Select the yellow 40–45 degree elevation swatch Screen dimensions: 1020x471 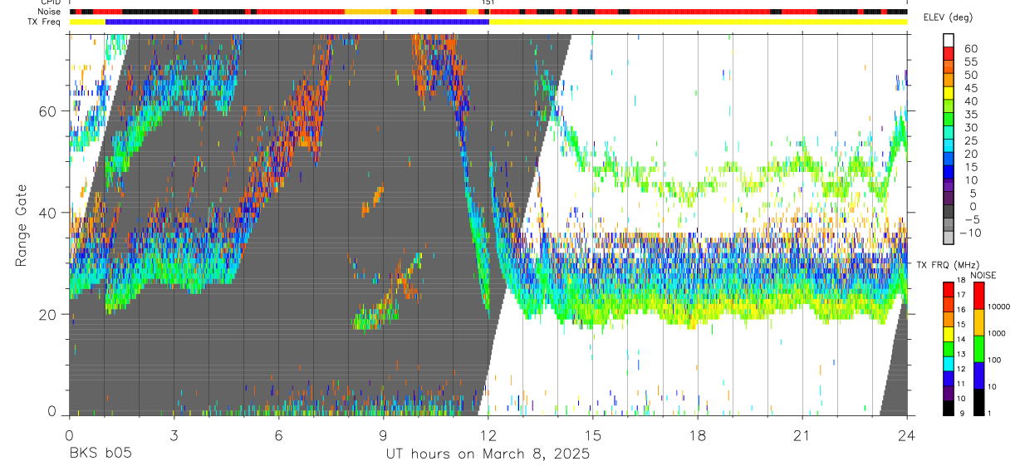tap(949, 93)
